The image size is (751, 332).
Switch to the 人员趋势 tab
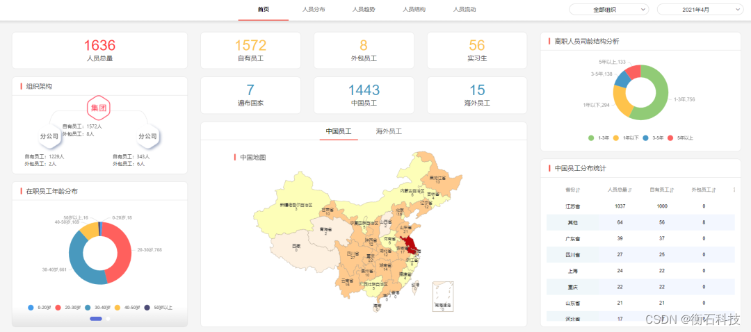pyautogui.click(x=364, y=10)
